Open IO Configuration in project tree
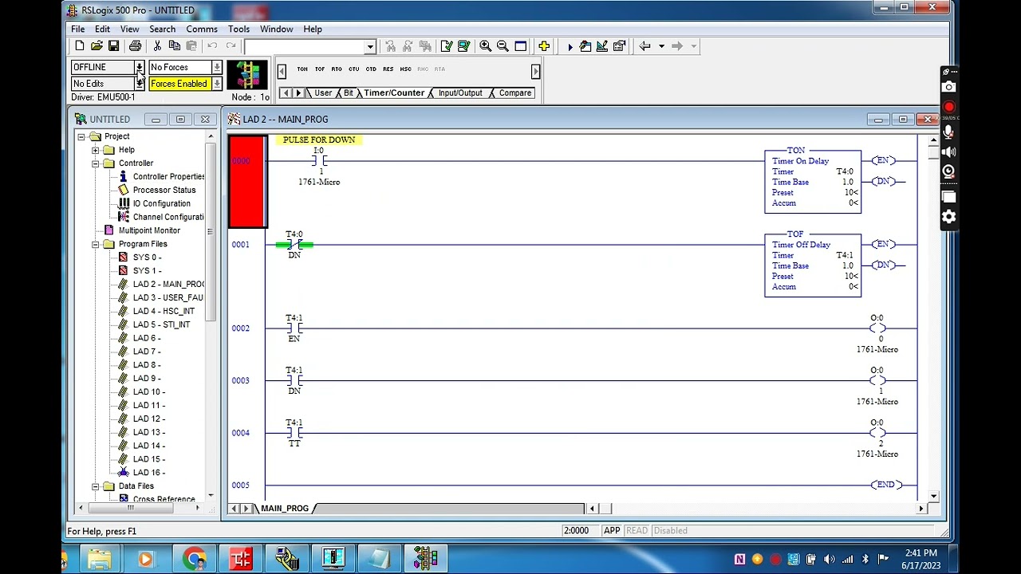The height and width of the screenshot is (574, 1021). pos(155,204)
